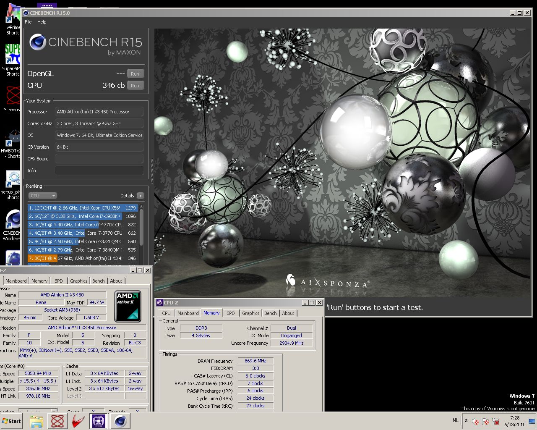The width and height of the screenshot is (537, 430).
Task: Open the Ranking CPU dropdown
Action: [x=42, y=196]
